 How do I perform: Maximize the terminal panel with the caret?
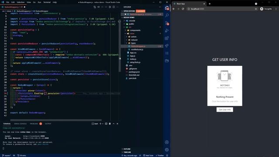tap(114, 124)
